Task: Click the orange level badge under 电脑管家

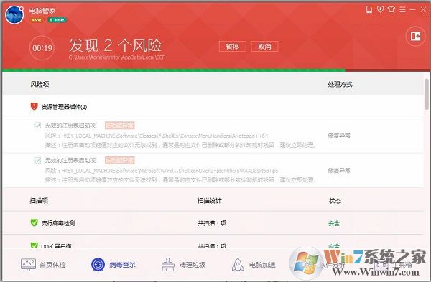Action: pos(37,20)
